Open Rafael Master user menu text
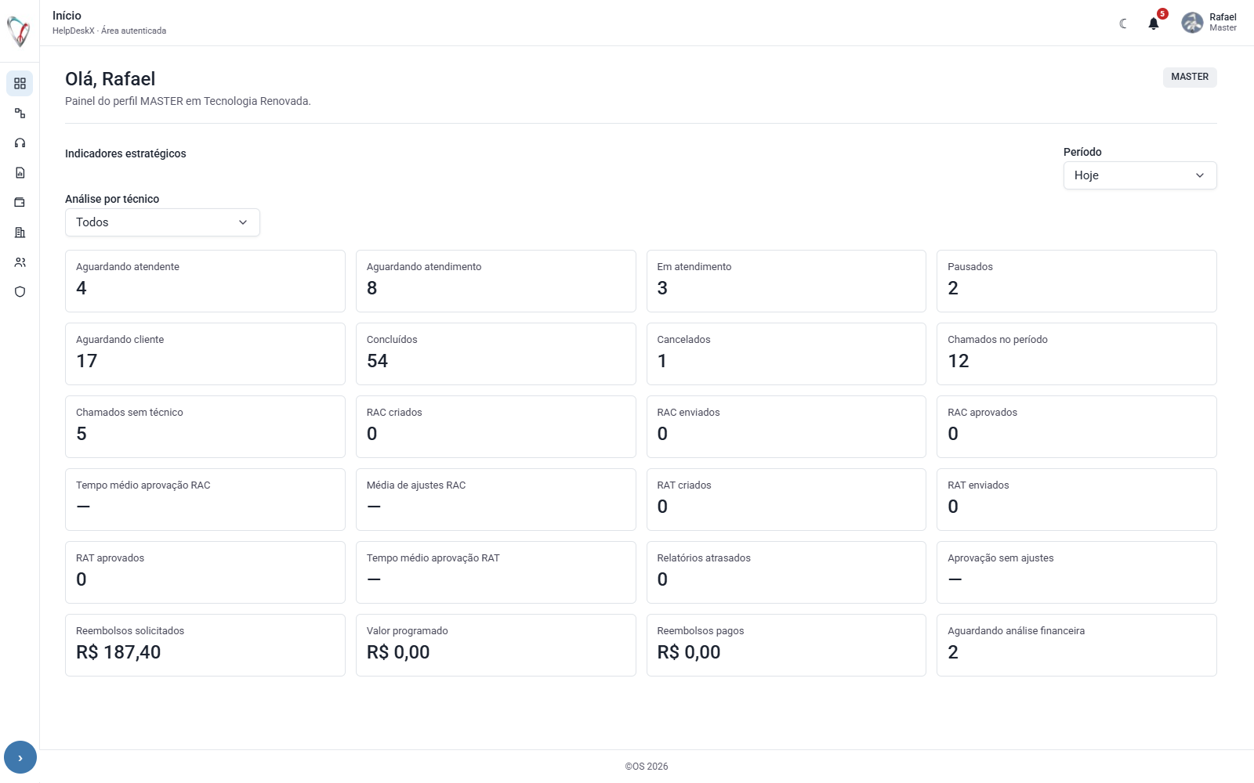 click(1223, 23)
